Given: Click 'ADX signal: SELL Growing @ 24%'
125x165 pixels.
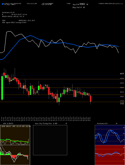Looking at the screenshot, I should click(x=14, y=22).
